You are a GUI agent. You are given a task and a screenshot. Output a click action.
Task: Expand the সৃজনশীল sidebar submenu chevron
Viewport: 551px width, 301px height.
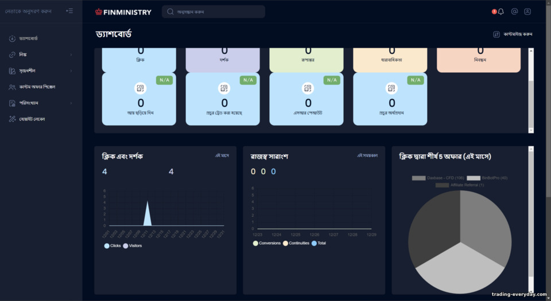click(71, 71)
